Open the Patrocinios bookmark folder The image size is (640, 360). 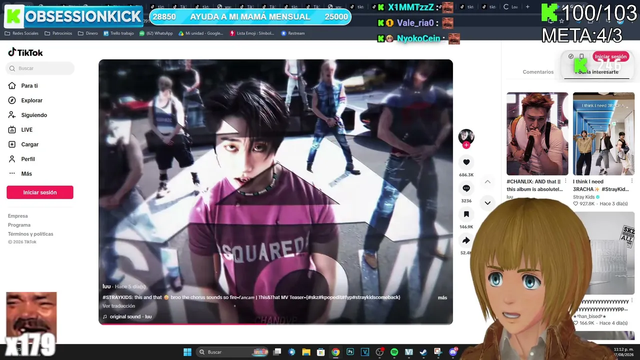click(x=58, y=33)
